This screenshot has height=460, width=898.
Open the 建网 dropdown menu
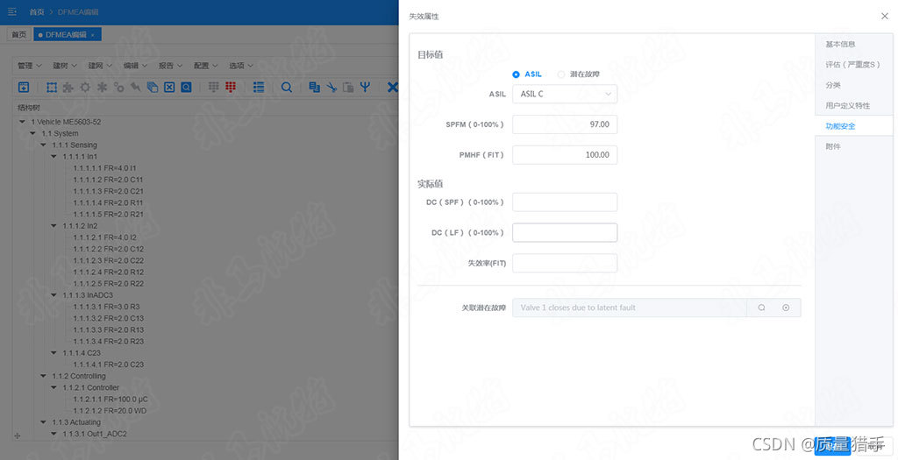click(x=100, y=66)
